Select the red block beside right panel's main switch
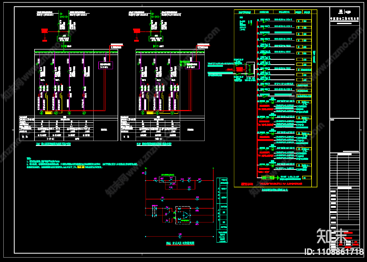 (239, 69)
